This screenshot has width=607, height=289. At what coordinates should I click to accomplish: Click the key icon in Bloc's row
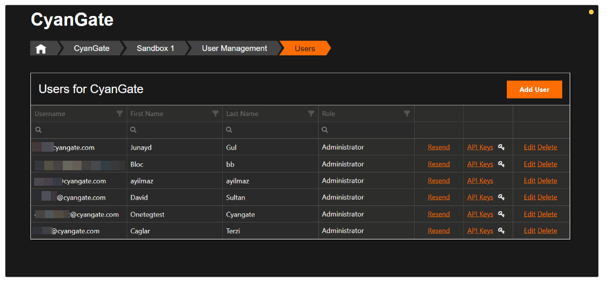click(x=501, y=164)
